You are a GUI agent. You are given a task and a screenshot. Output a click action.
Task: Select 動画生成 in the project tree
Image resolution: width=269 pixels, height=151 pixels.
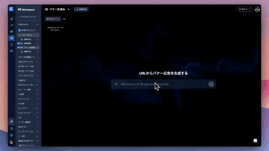click(28, 51)
